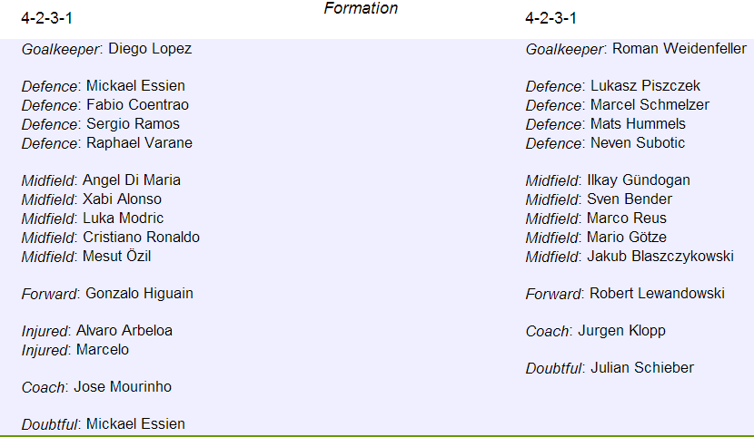This screenshot has width=754, height=437.
Task: Click the Formation heading
Action: pyautogui.click(x=361, y=8)
